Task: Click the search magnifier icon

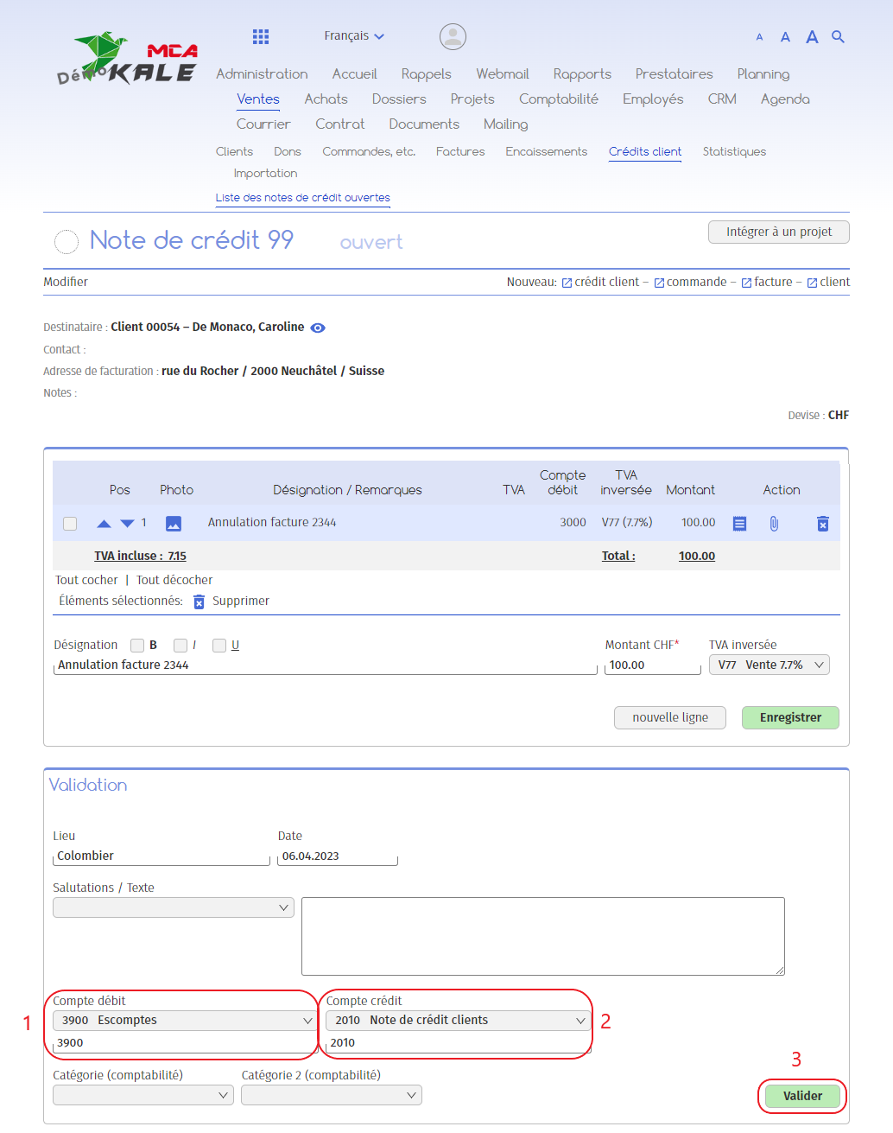Action: 838,36
